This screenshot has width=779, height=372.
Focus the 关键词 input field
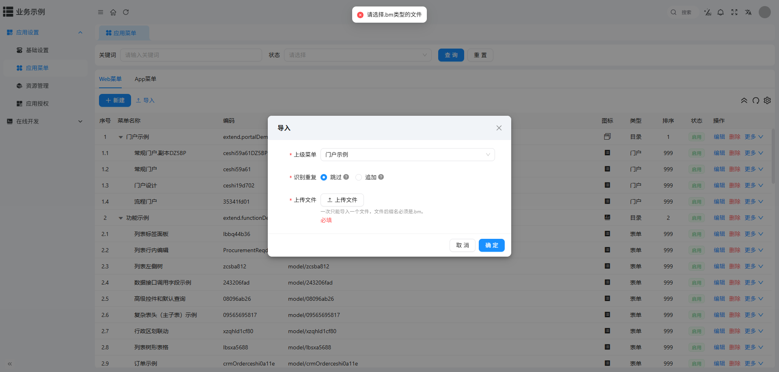pyautogui.click(x=191, y=55)
